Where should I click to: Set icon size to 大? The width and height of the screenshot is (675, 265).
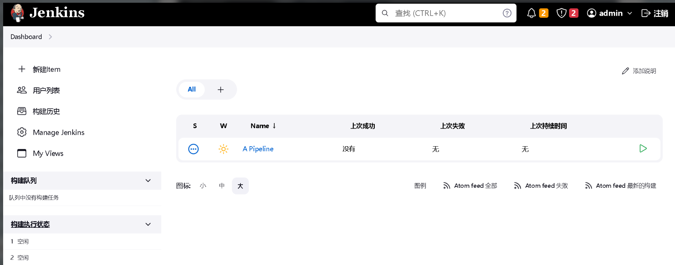pyautogui.click(x=240, y=186)
